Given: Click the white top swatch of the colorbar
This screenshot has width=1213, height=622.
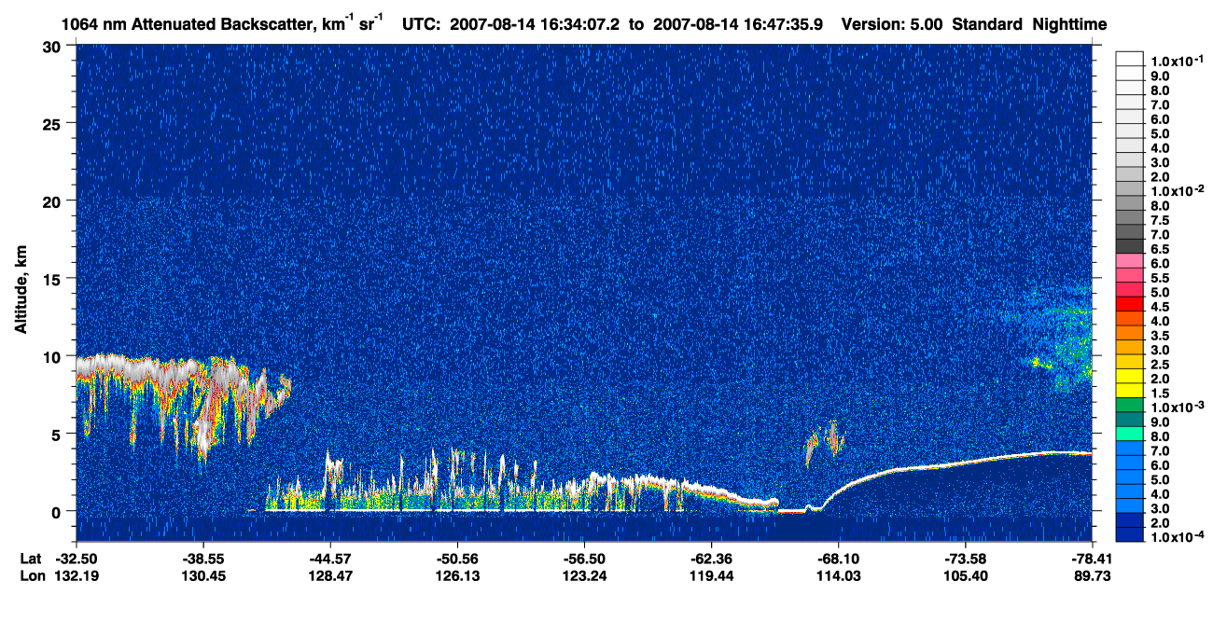Looking at the screenshot, I should [1129, 59].
